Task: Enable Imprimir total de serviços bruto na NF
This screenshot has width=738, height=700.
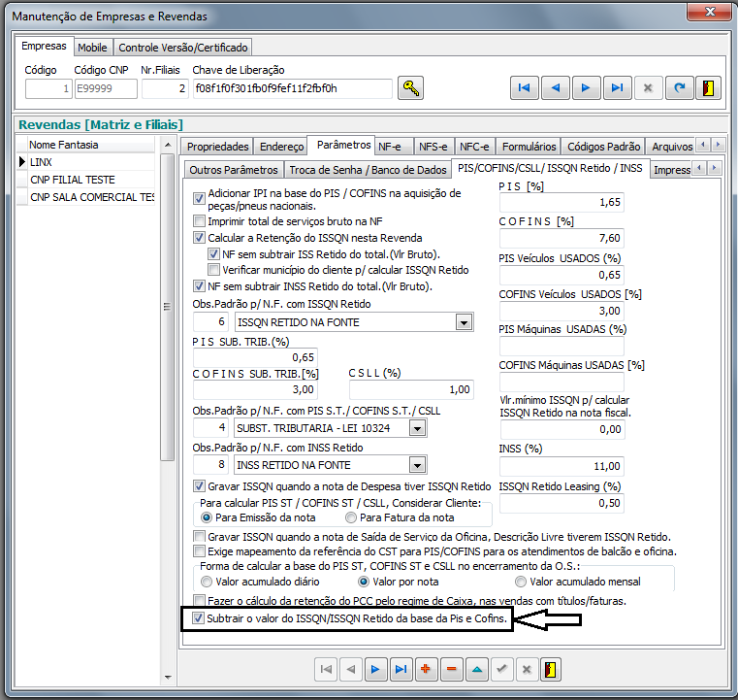Action: point(199,221)
